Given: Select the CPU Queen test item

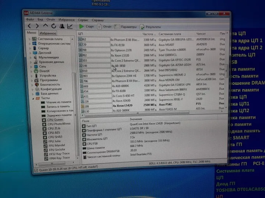Looking at the screenshot, I should coord(55,120).
